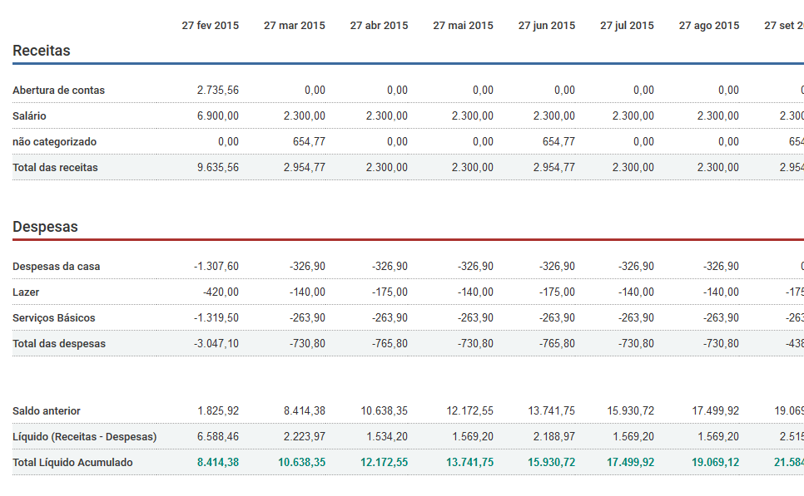
Task: Click Líquido value 1.534,20 for April
Action: 387,437
